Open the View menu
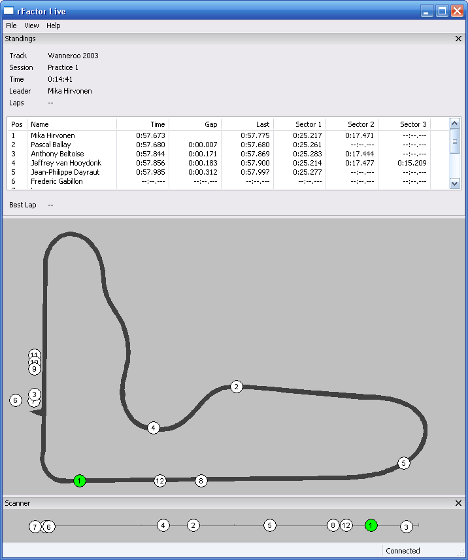 (31, 26)
